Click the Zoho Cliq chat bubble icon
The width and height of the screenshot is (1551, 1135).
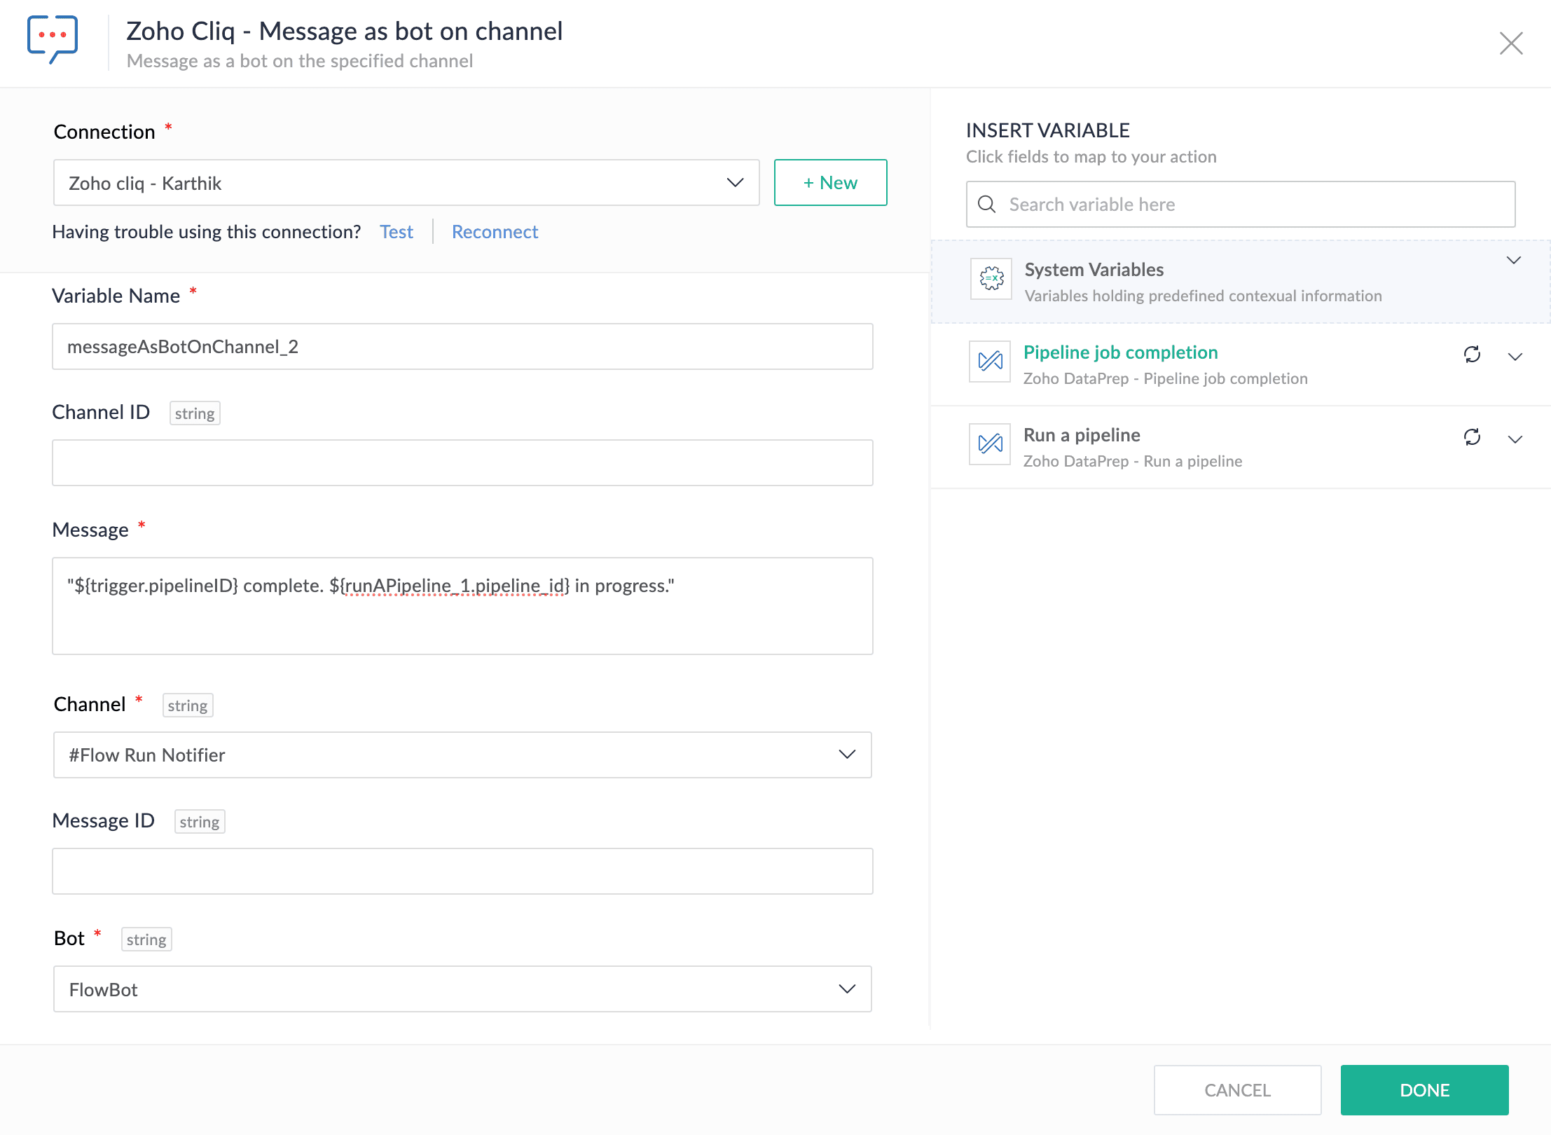53,39
